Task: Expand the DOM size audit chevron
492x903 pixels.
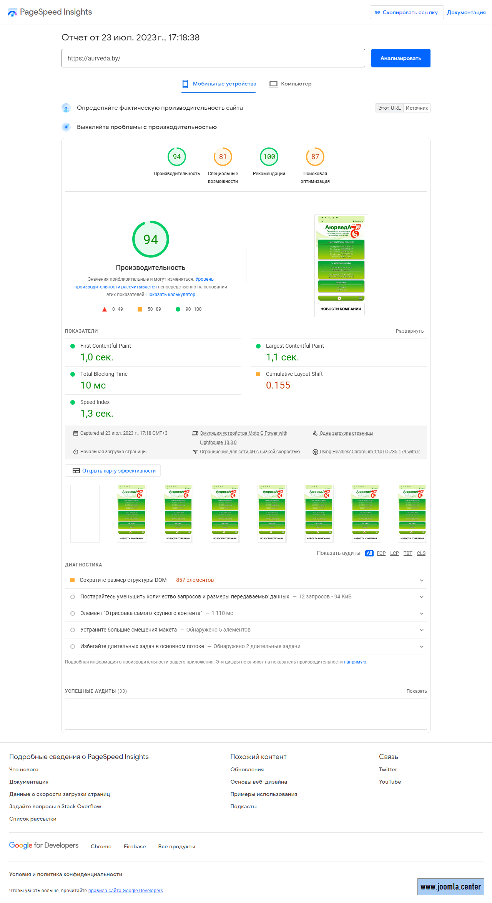Action: point(422,580)
